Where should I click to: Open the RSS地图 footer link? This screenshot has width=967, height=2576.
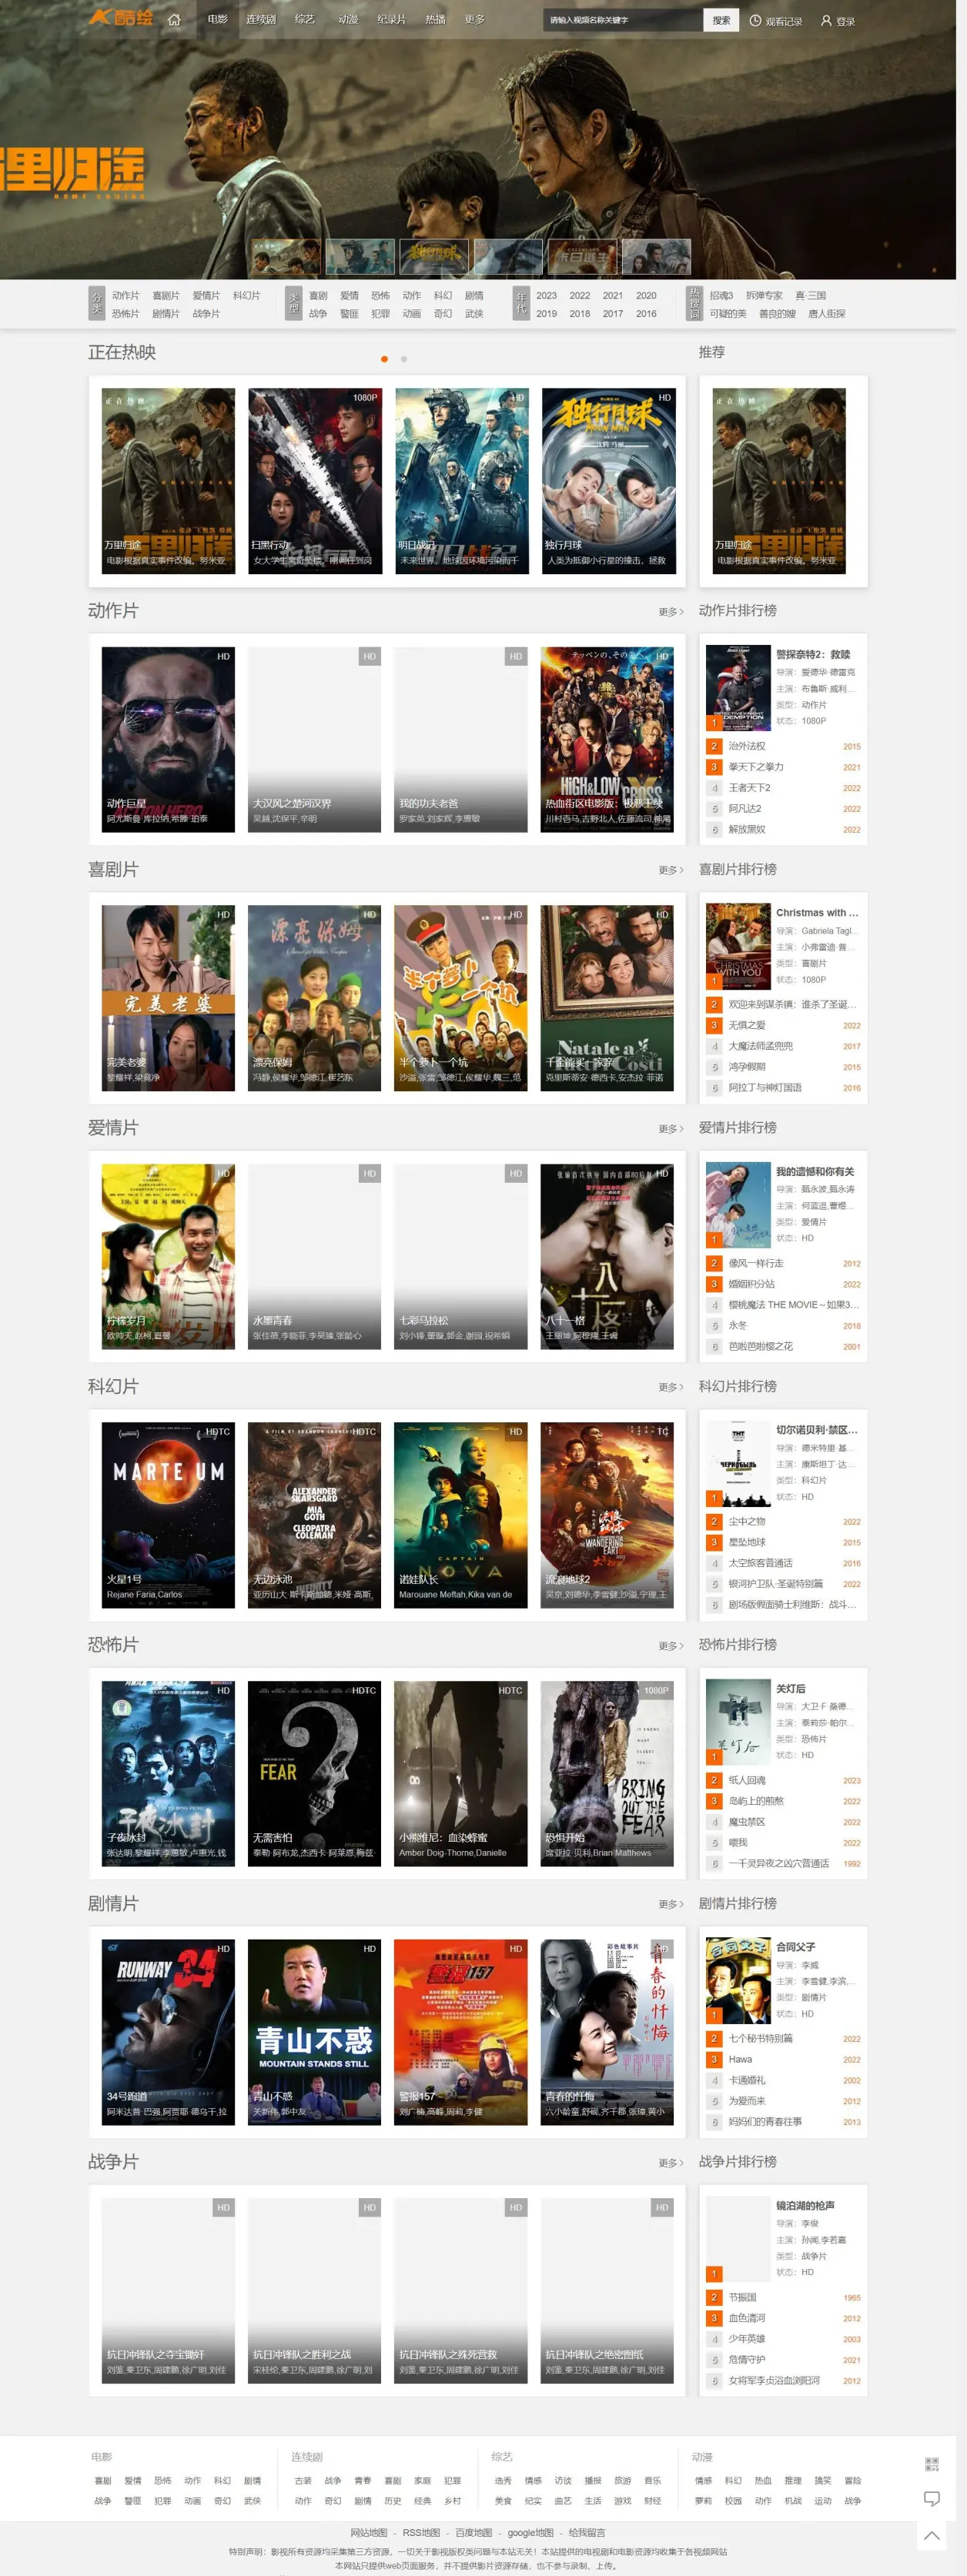pos(421,2533)
